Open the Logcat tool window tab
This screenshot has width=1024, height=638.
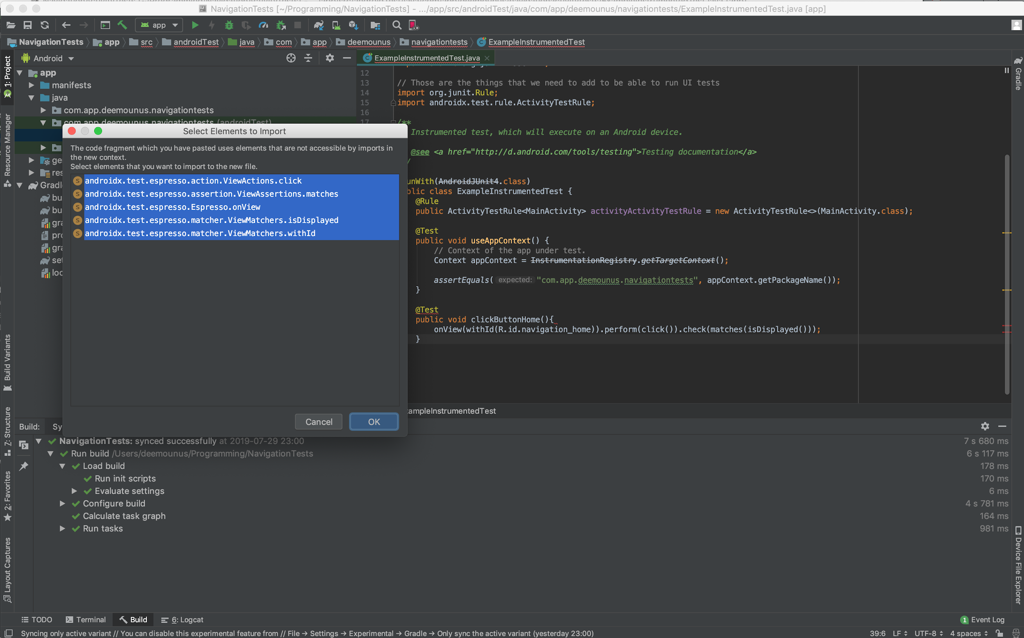[x=182, y=620]
